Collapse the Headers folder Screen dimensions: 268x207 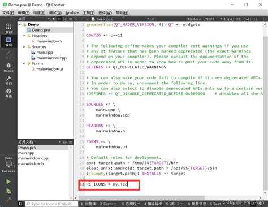coord(24,36)
